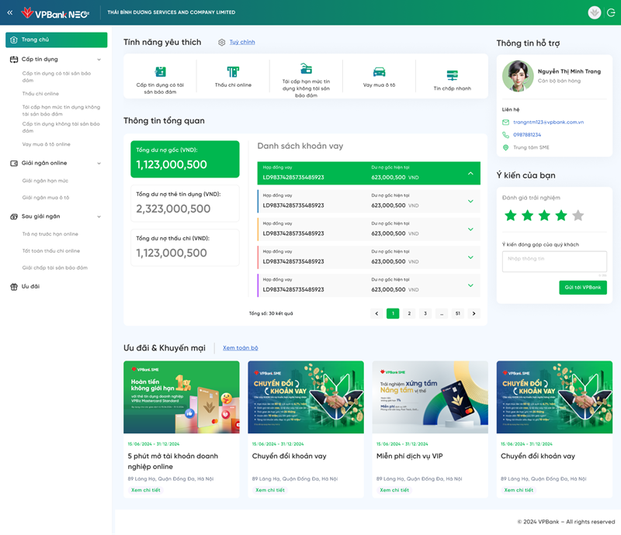The width and height of the screenshot is (621, 535).
Task: Rate experience with the fifth grey star
Action: [x=578, y=216]
